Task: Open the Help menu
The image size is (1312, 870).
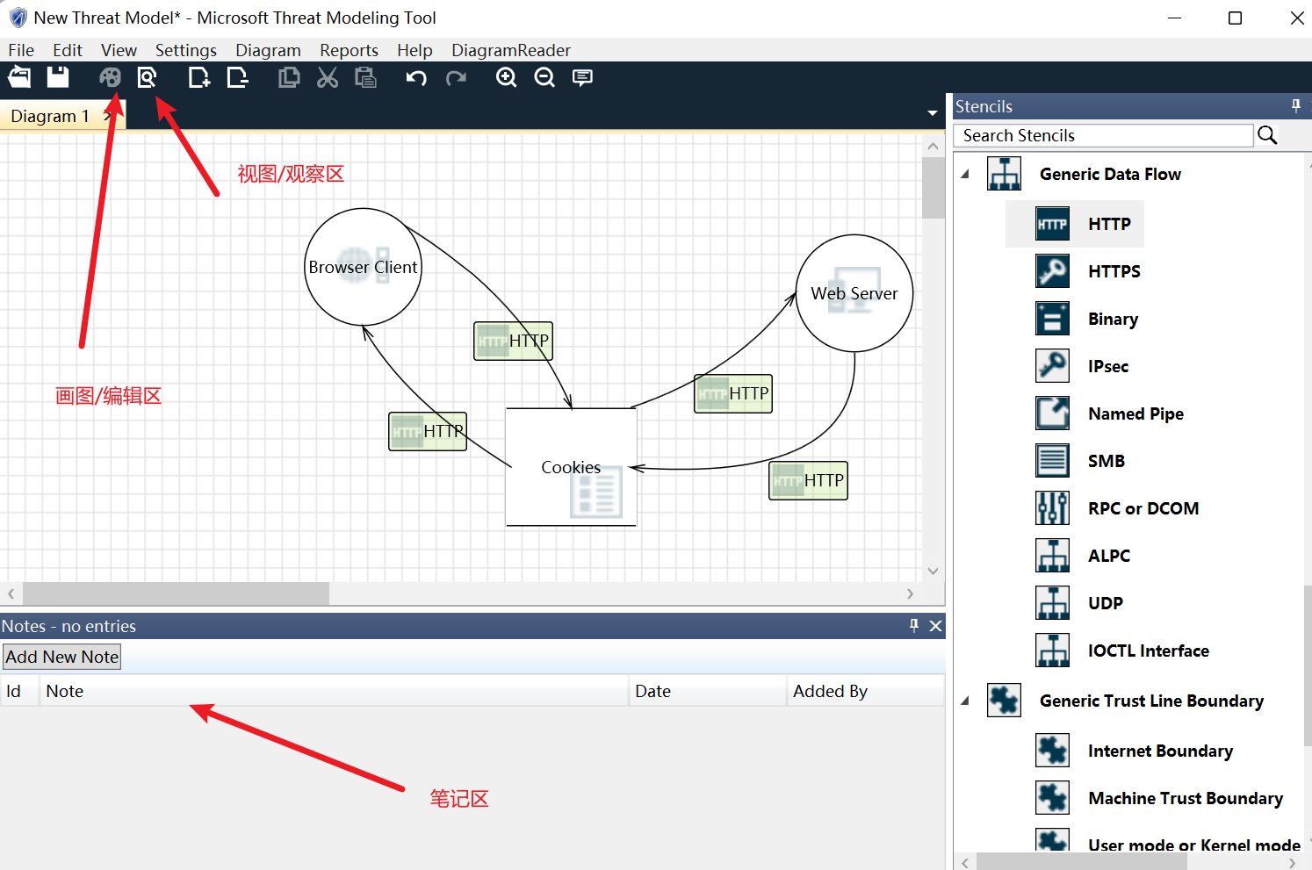Action: tap(415, 50)
